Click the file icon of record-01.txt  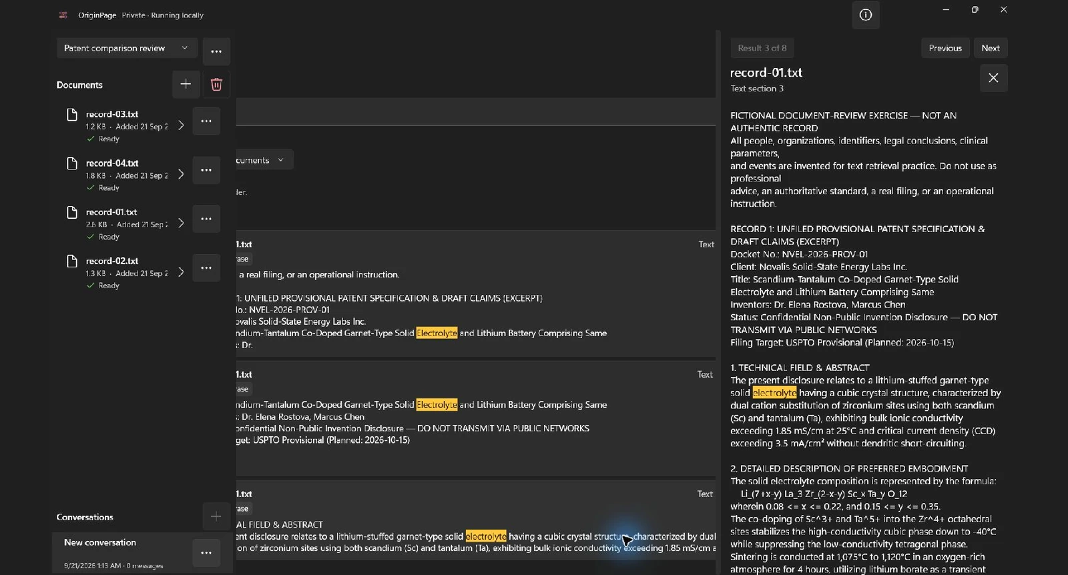(72, 212)
